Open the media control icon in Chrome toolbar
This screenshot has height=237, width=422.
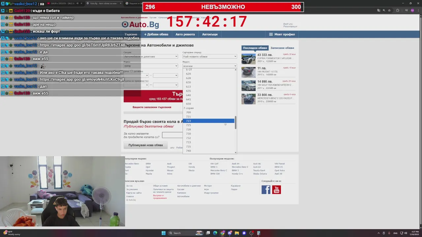pyautogui.click(x=406, y=11)
